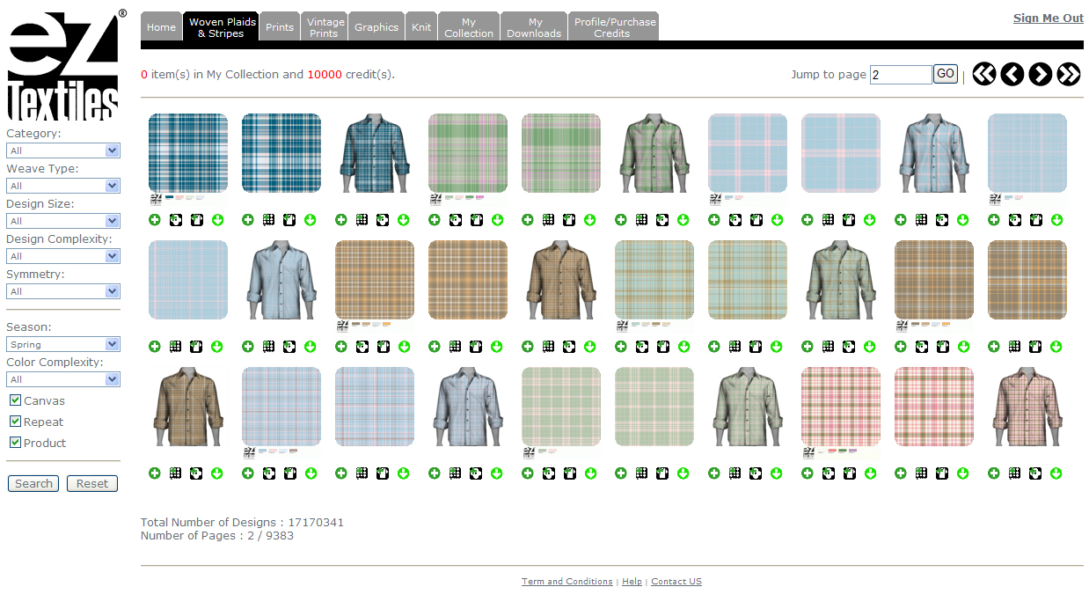
Task: Open the teal plaid shirt thumbnail
Action: (x=375, y=153)
